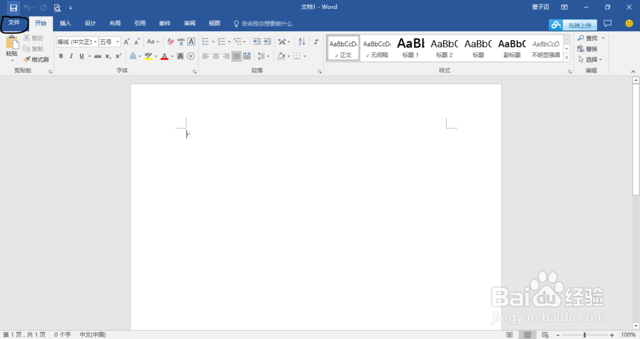640x339 pixels.
Task: Click the enclosed character (字) icon
Action: coord(191,56)
